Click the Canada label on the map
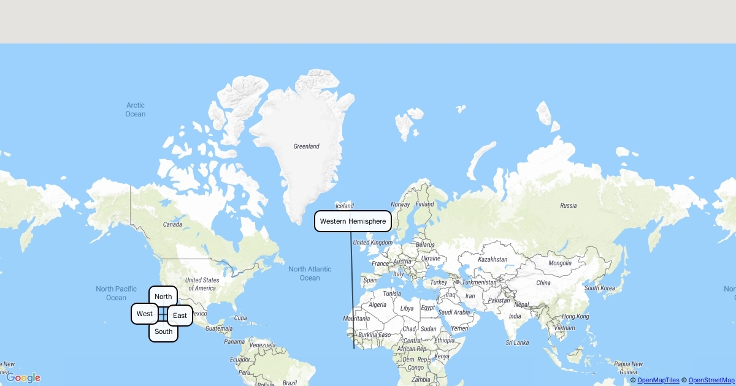Screen dimensions: 736x386 point(172,224)
